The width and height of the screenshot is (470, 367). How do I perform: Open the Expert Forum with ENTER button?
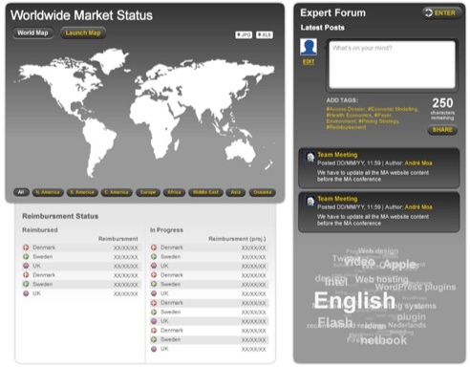(441, 13)
